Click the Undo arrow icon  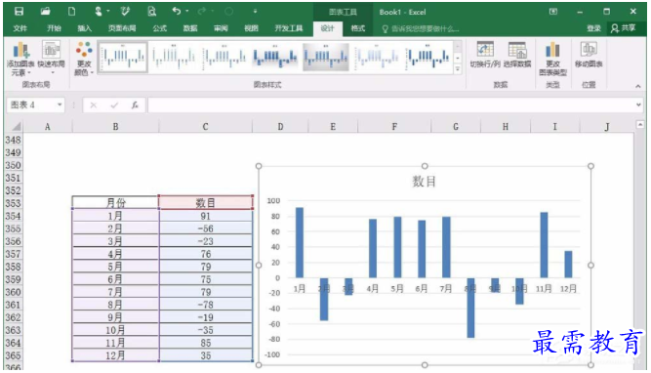click(x=177, y=11)
